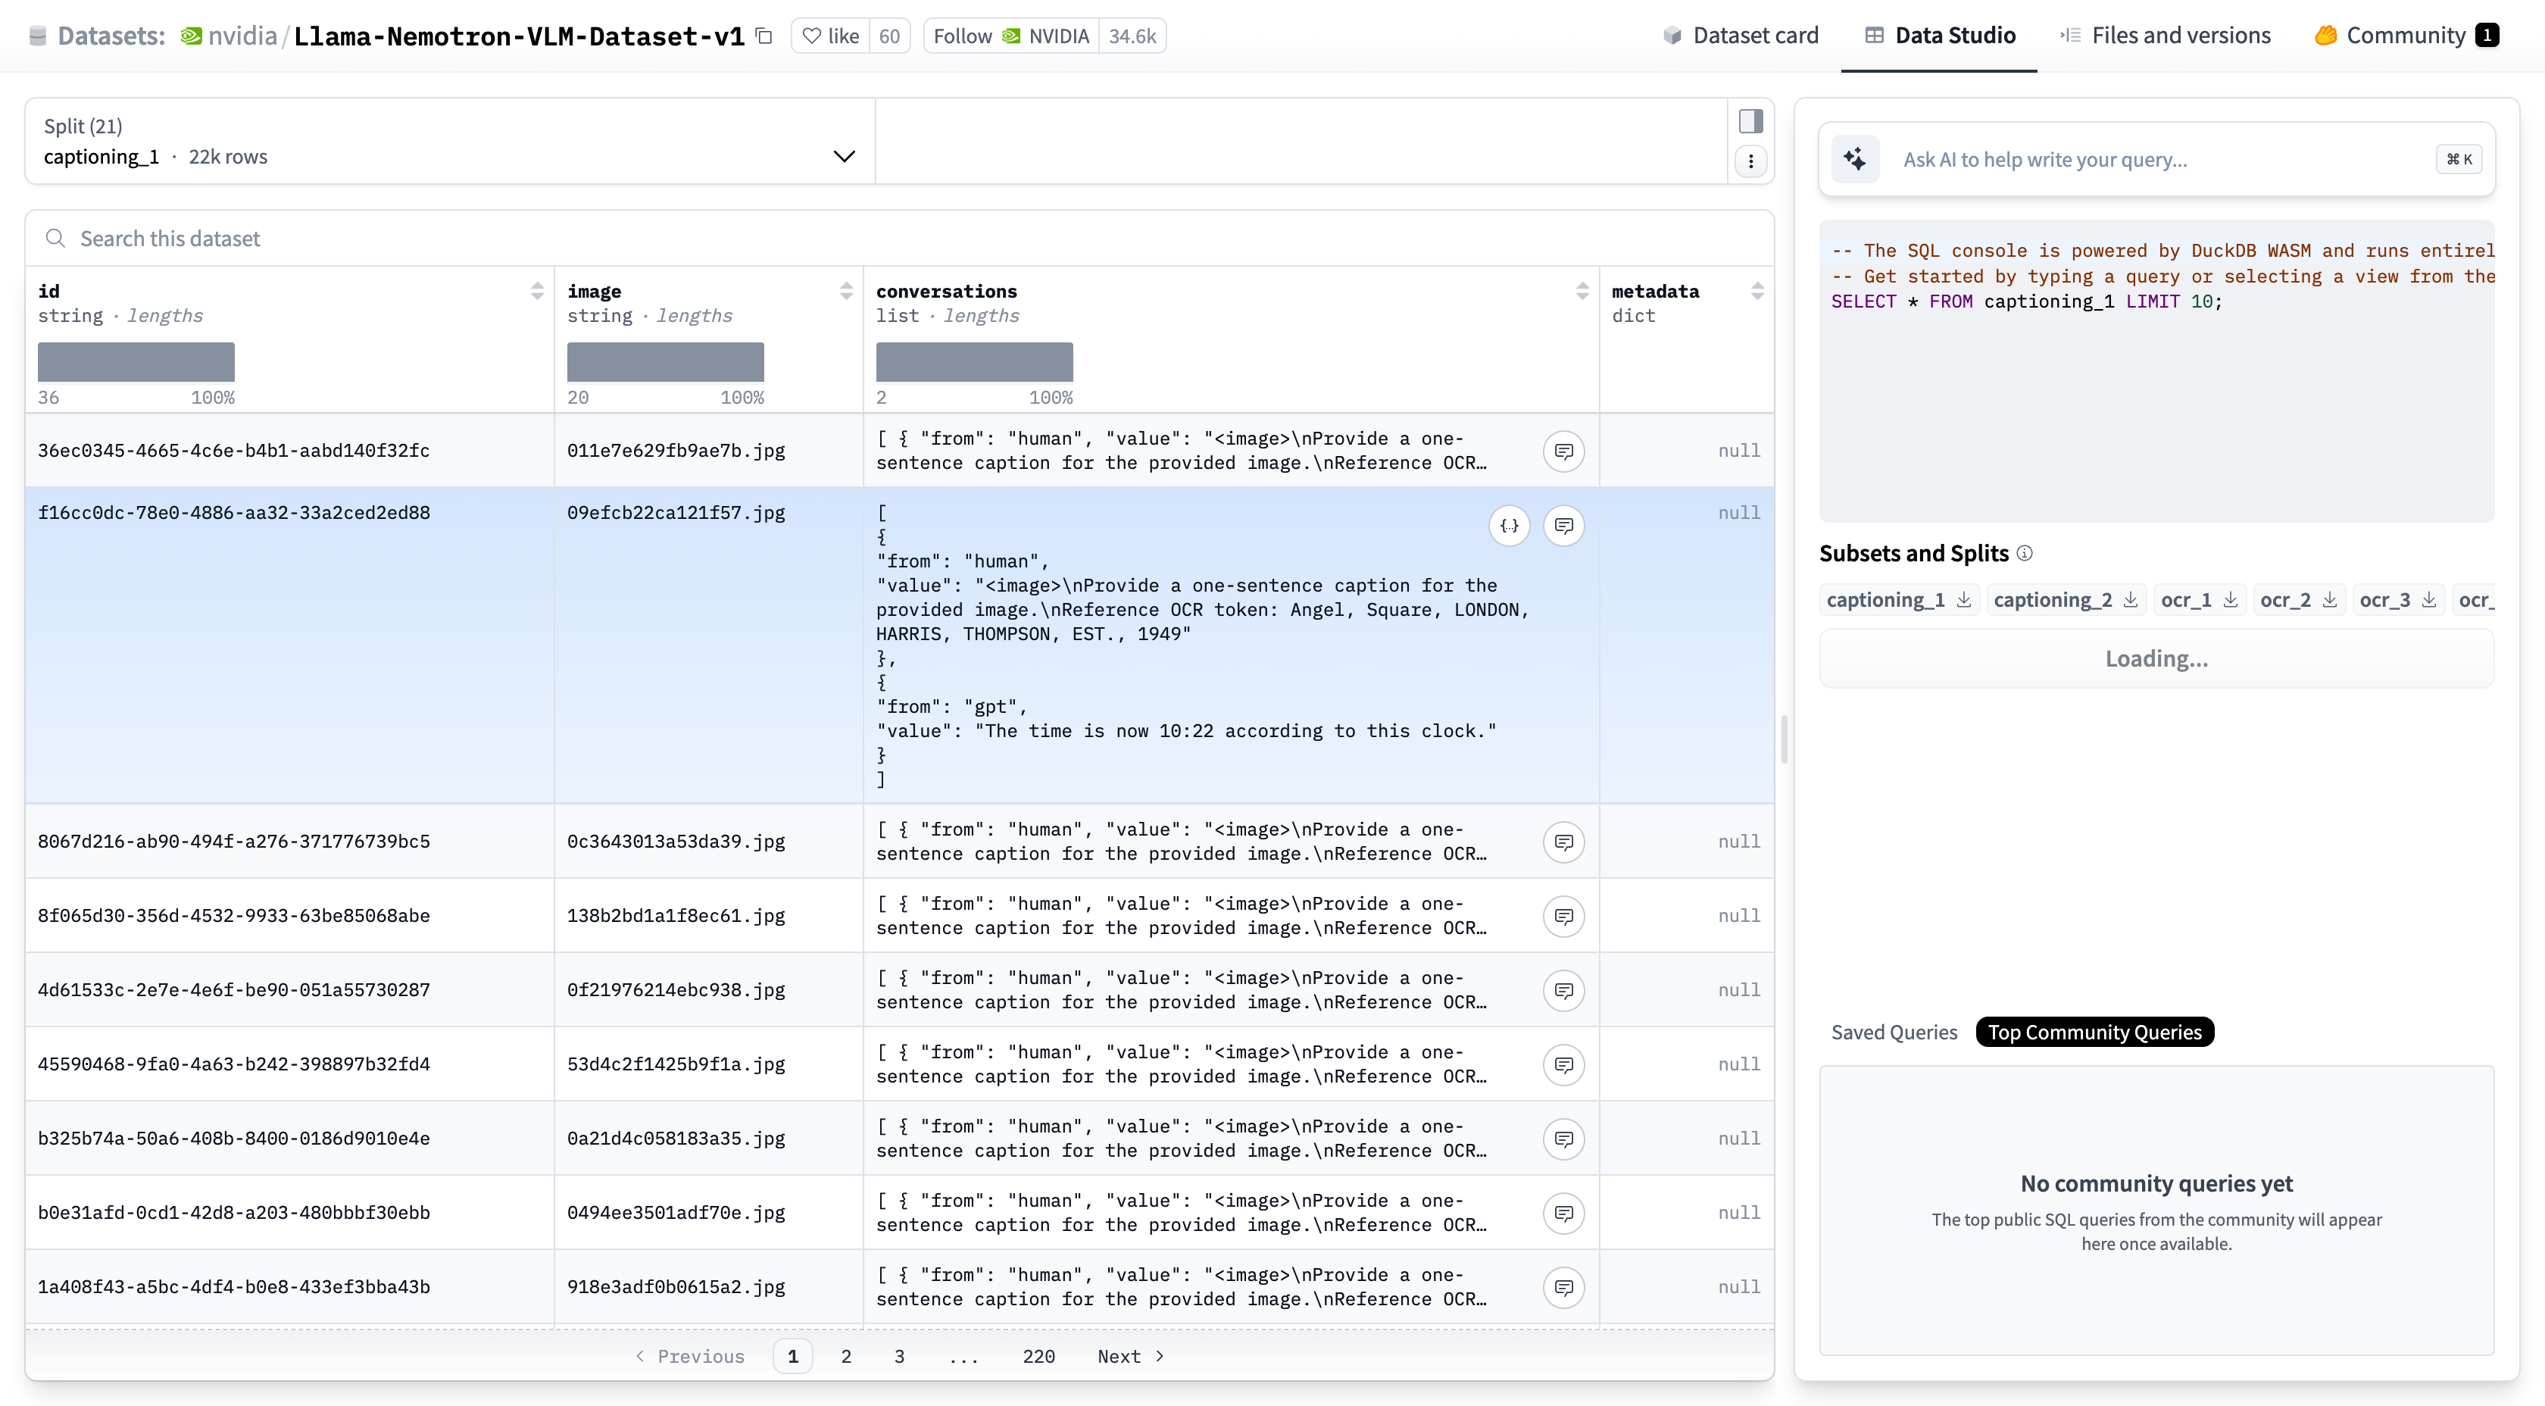
Task: Open the three-dot options menu
Action: point(1750,161)
